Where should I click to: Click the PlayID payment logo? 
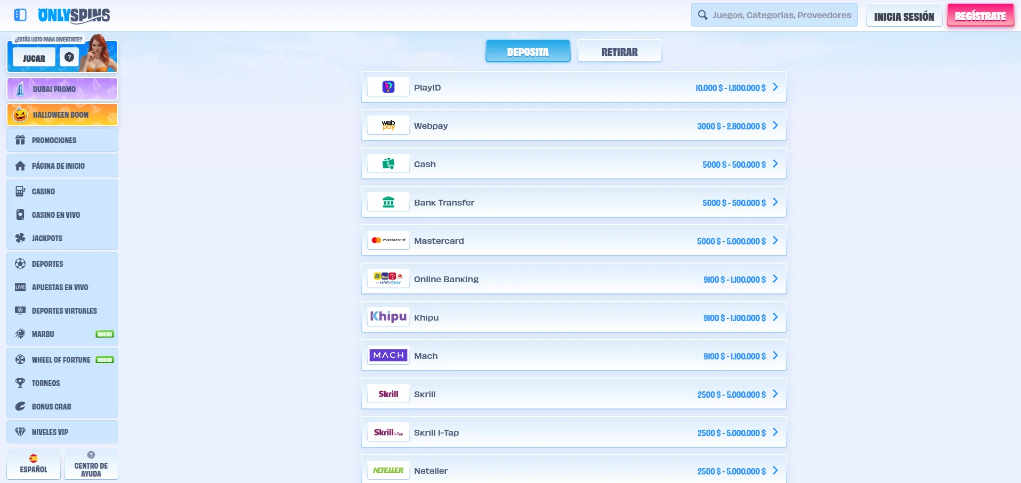pos(388,87)
